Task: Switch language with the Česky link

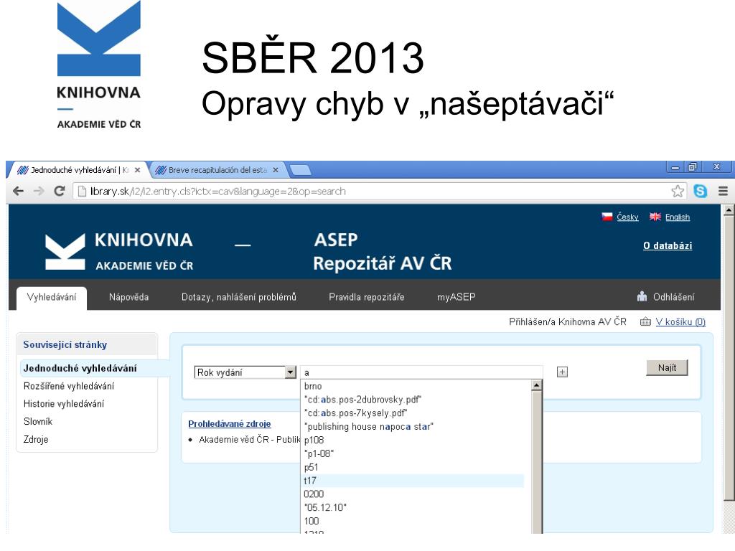Action: (x=627, y=217)
